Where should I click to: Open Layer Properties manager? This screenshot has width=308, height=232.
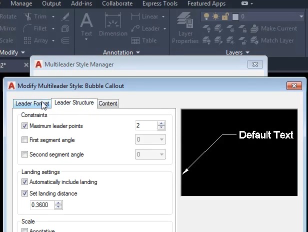pos(185,27)
